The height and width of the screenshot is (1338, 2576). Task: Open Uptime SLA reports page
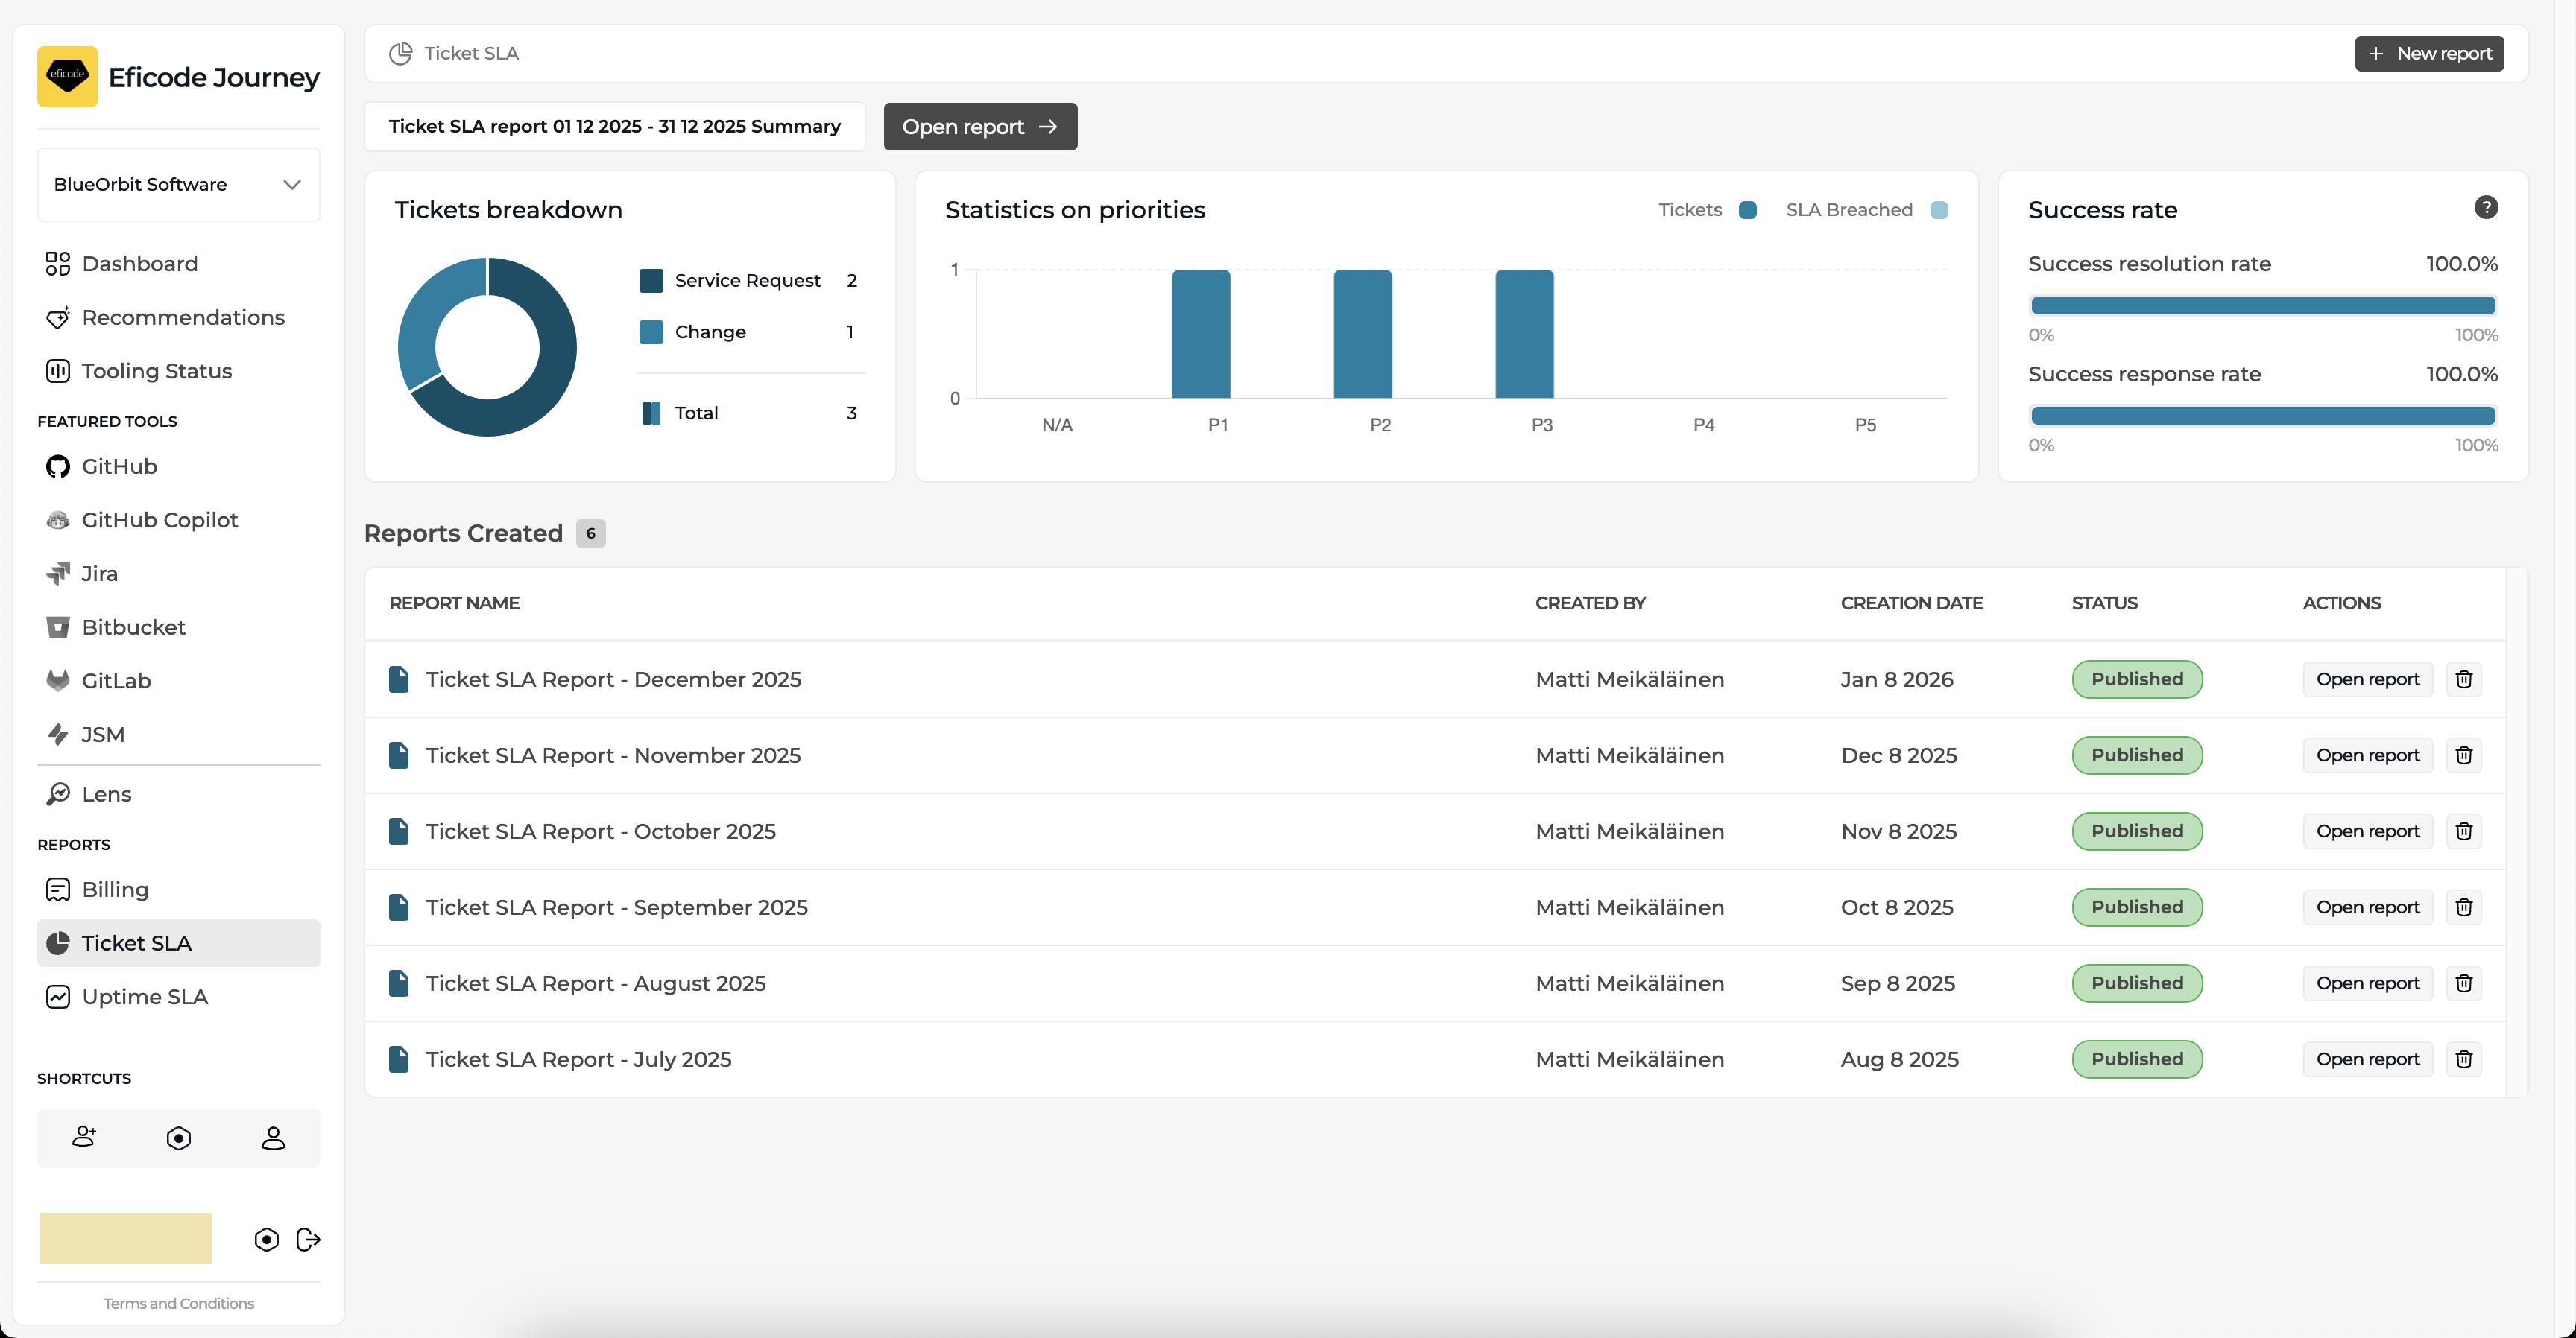click(144, 996)
